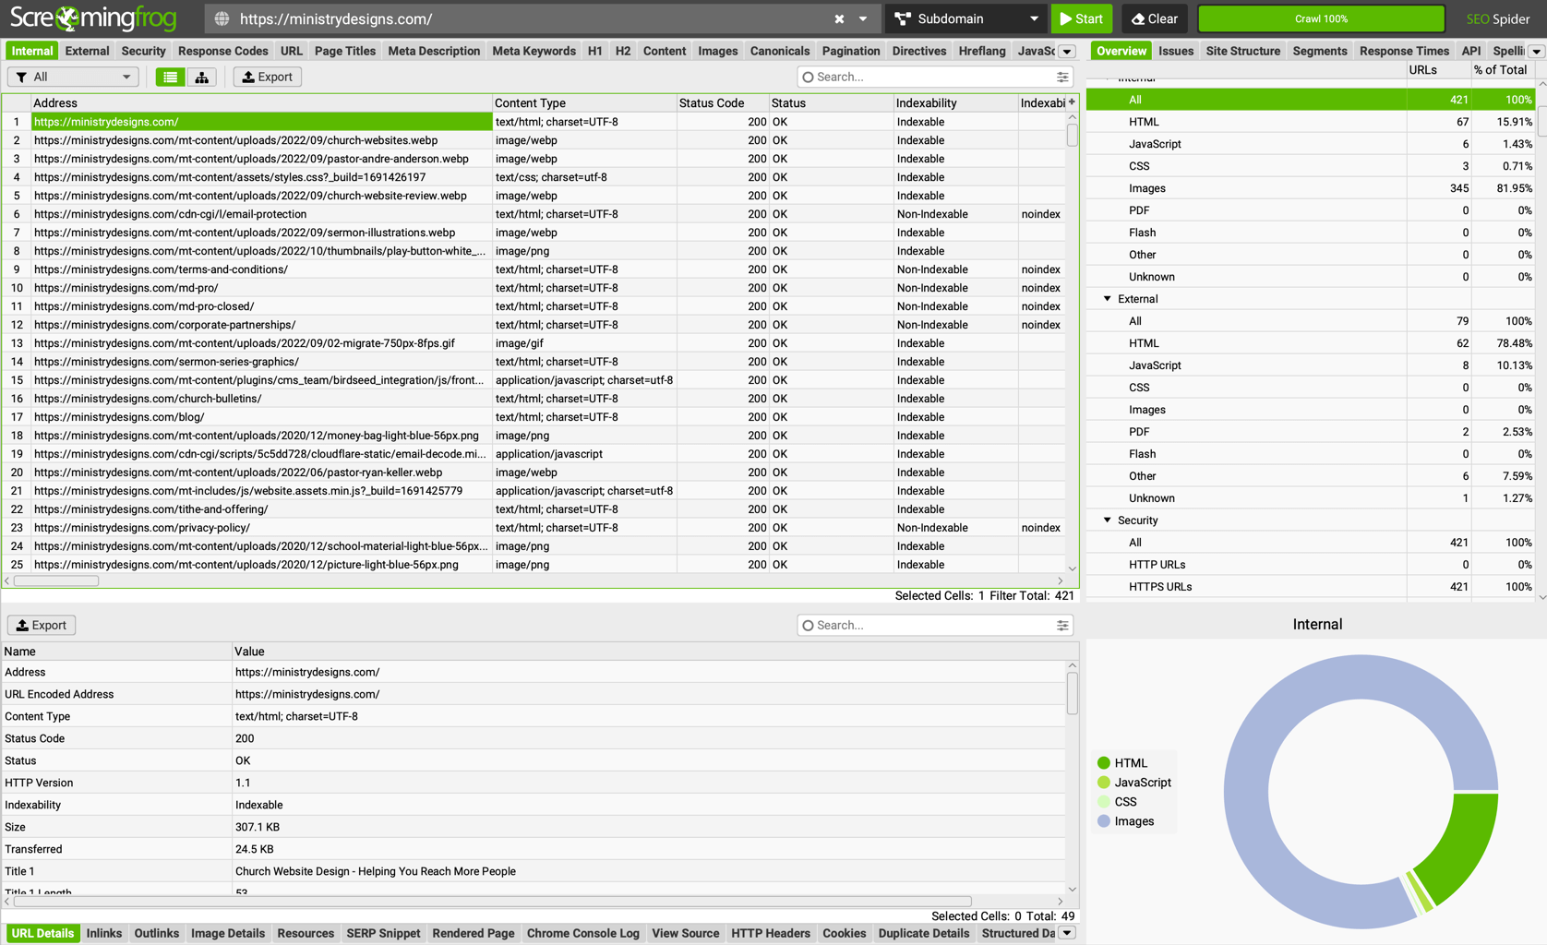Open upper search filter settings icon
Screen dimensions: 1547x945
(x=1062, y=77)
